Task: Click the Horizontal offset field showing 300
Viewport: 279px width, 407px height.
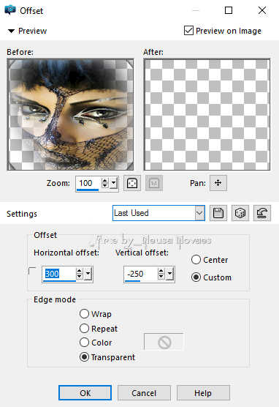Action: (59, 274)
